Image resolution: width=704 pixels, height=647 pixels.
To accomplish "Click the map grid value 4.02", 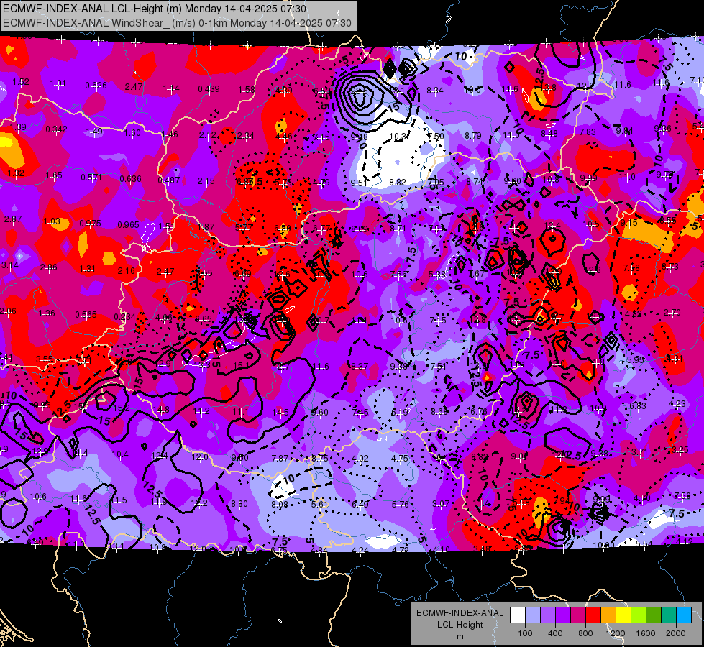I will click(360, 459).
